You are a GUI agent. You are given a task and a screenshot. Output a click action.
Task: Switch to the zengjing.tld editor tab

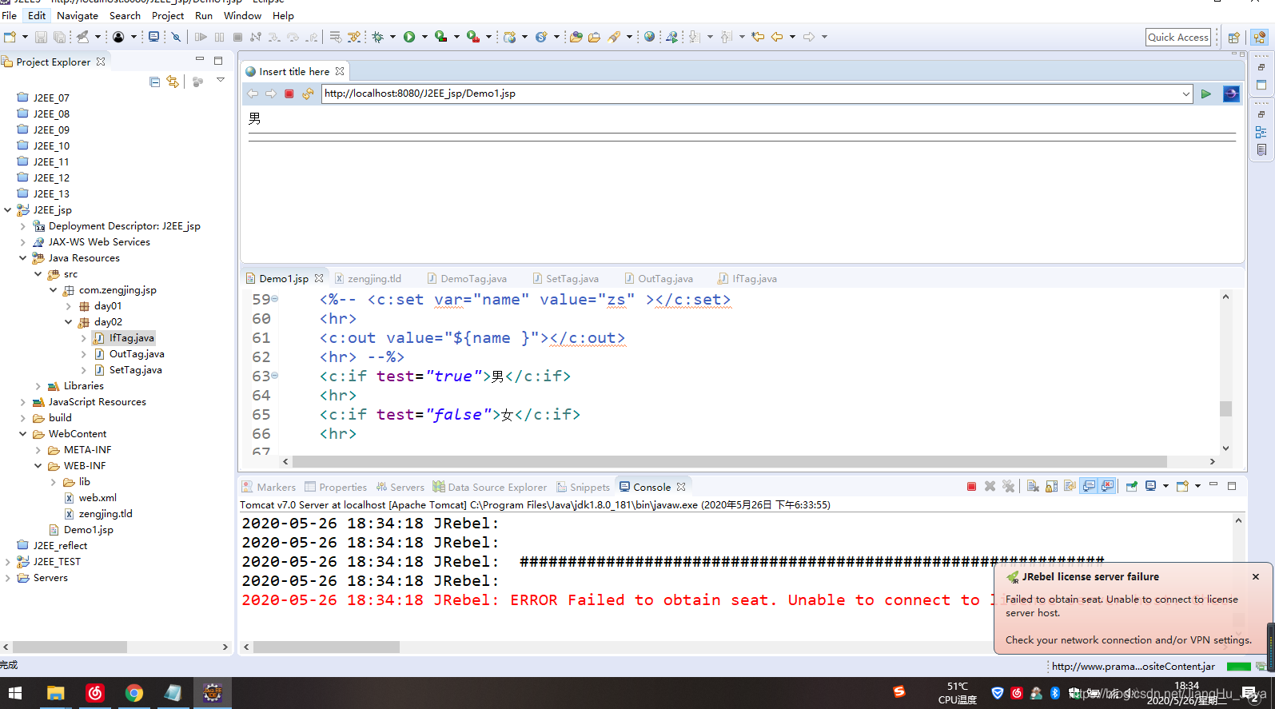tap(368, 278)
